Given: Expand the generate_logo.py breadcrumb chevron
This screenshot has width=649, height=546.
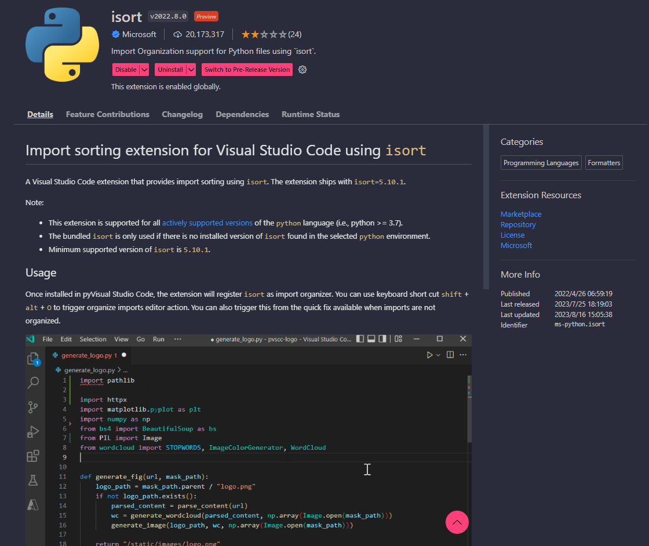Looking at the screenshot, I should pyautogui.click(x=119, y=370).
